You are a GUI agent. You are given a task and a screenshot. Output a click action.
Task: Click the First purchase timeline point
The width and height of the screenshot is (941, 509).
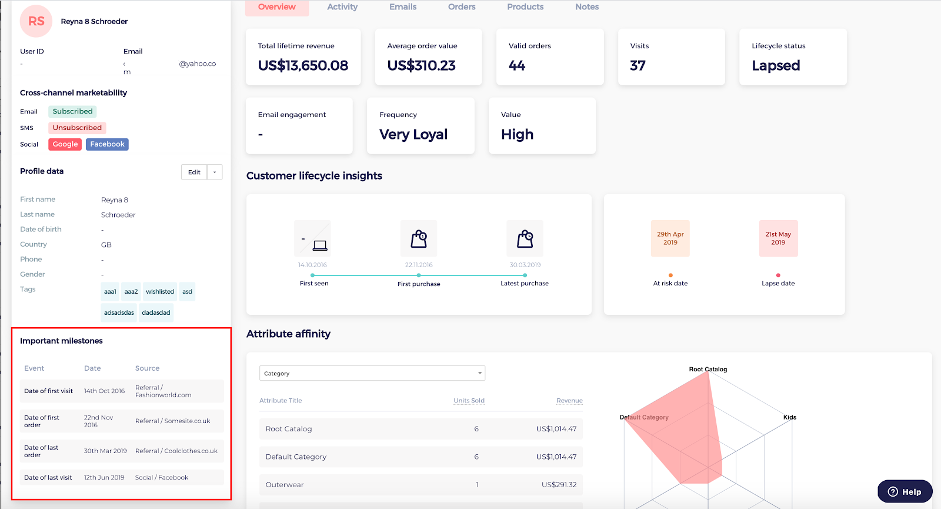pos(419,275)
